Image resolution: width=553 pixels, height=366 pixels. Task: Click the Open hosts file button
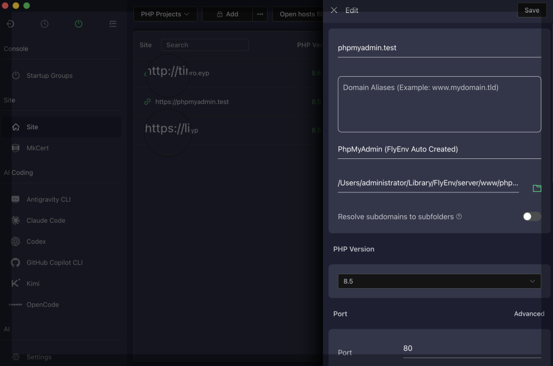(x=298, y=14)
